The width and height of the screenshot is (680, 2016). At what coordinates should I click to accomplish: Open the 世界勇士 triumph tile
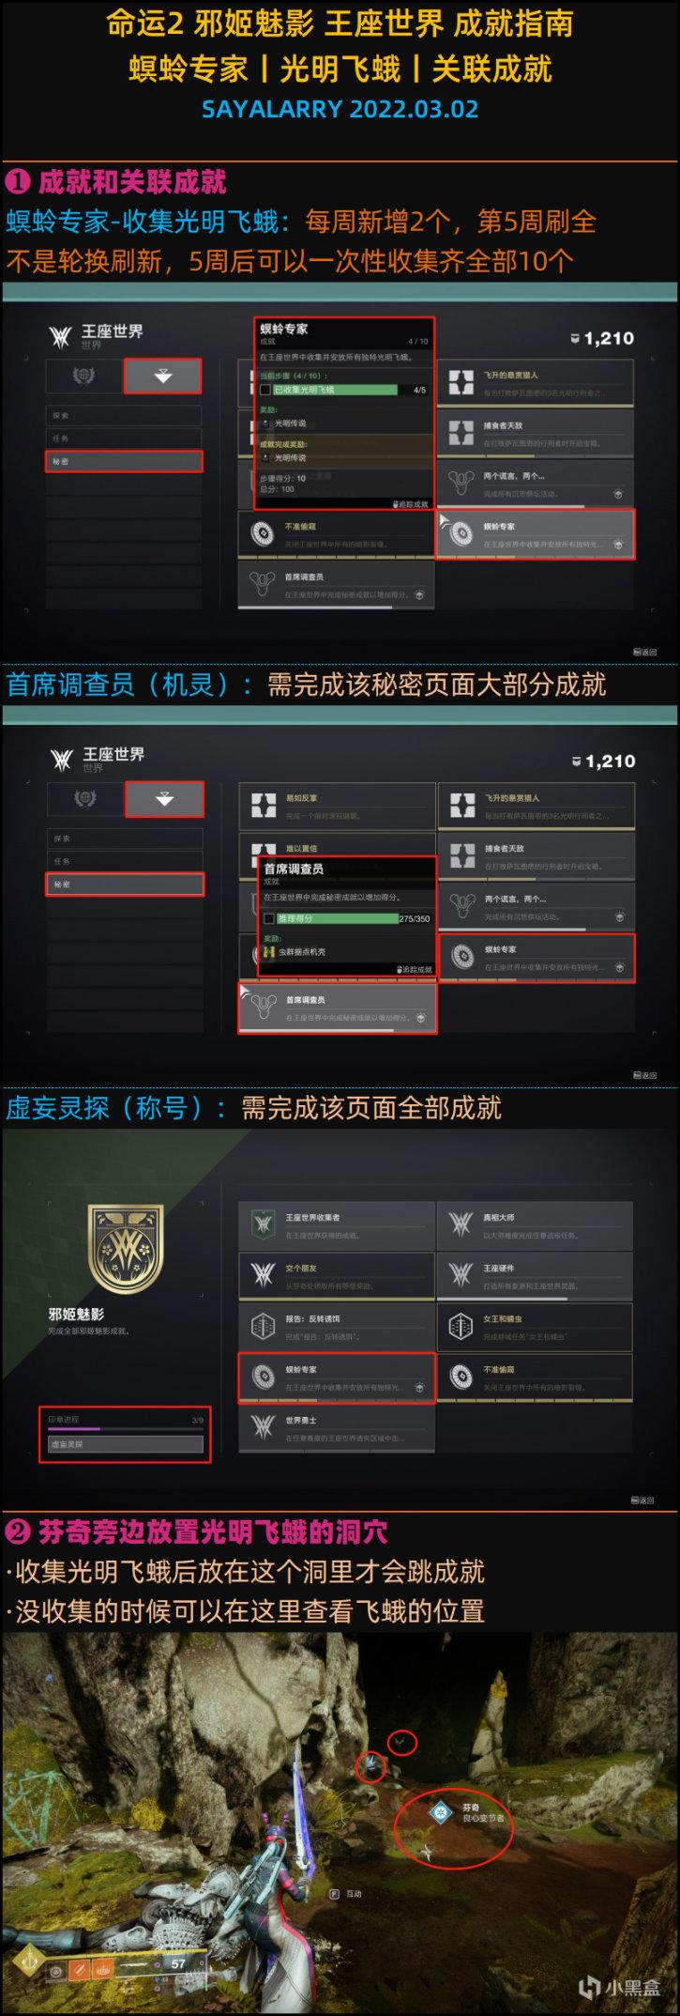[337, 1428]
